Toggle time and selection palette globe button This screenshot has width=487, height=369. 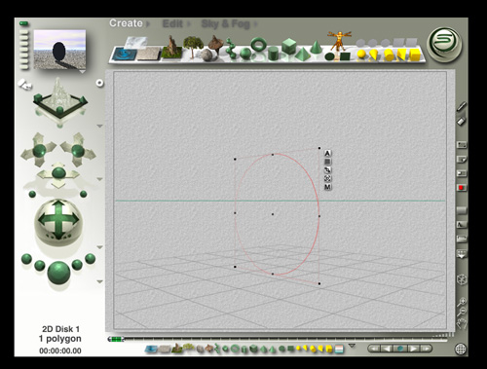click(461, 350)
